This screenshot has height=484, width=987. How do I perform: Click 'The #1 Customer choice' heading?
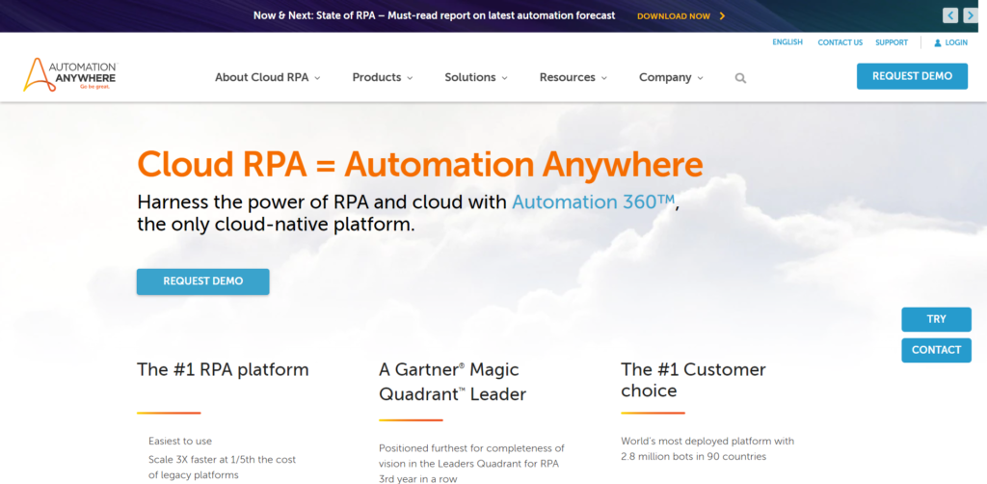(x=693, y=380)
